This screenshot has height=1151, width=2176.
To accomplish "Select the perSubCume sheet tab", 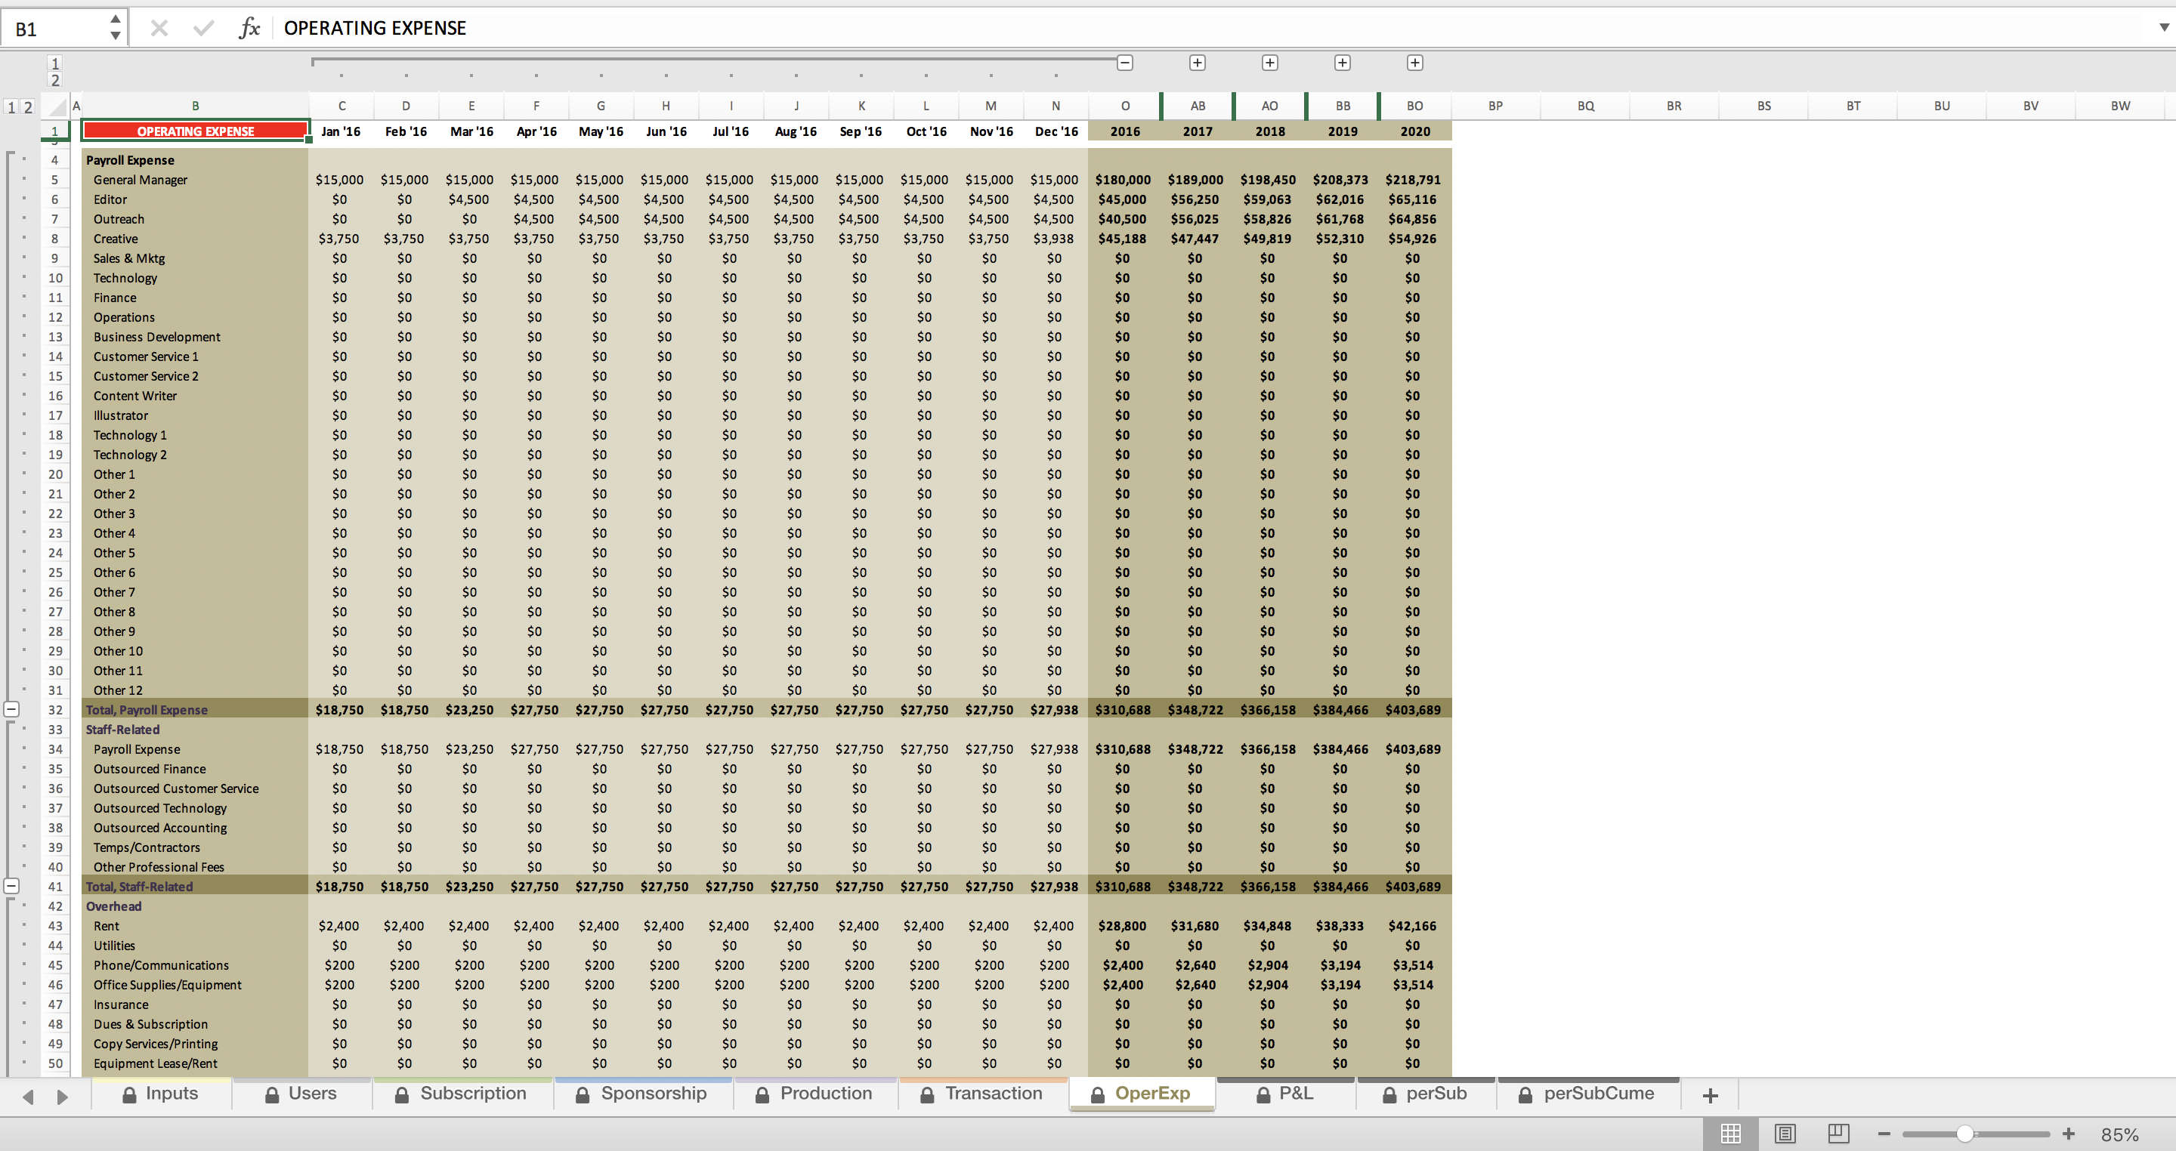I will click(x=1587, y=1094).
